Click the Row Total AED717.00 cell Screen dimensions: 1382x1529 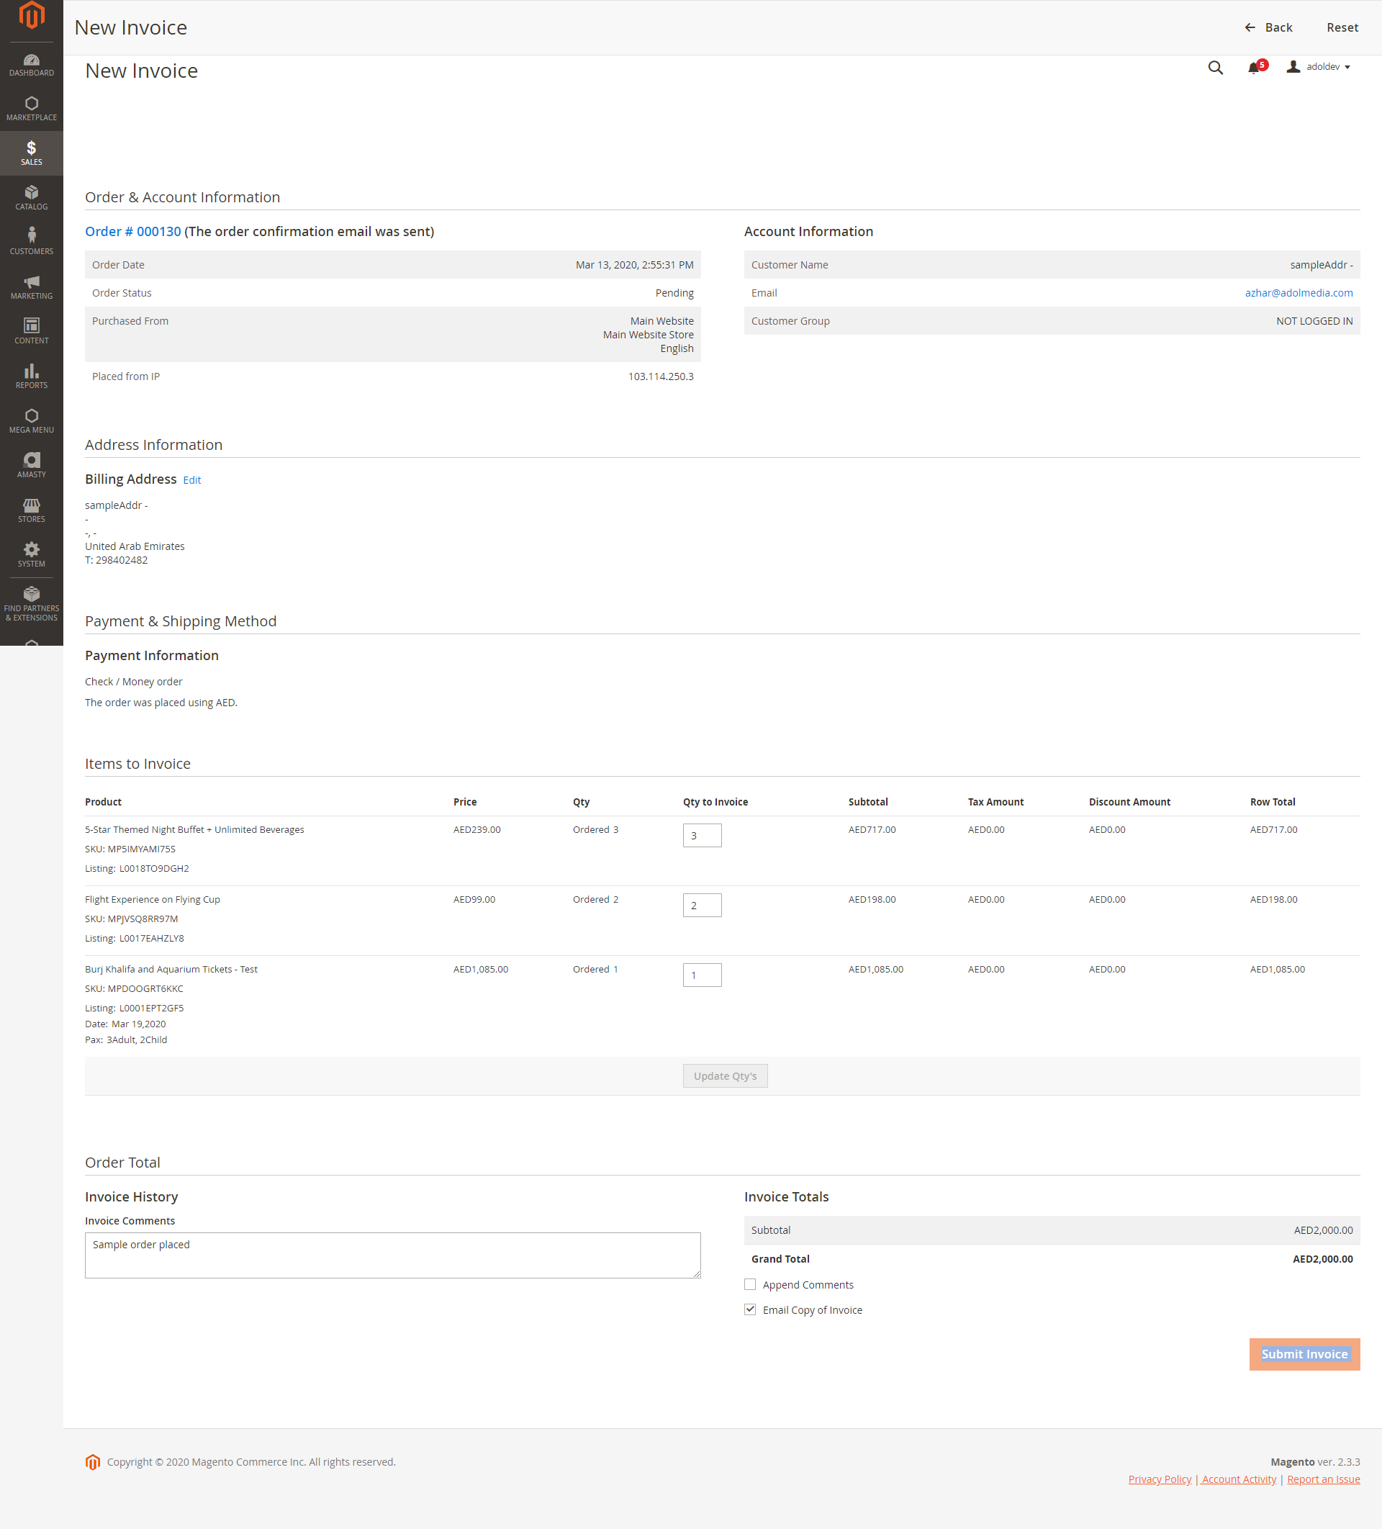(1273, 830)
